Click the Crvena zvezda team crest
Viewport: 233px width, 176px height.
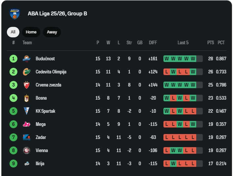pos(26,85)
